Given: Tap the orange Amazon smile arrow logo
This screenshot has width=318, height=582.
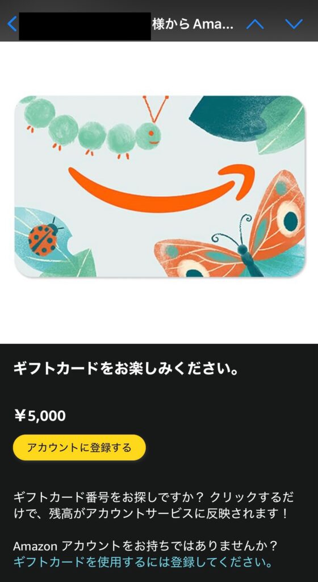Looking at the screenshot, I should pyautogui.click(x=162, y=188).
